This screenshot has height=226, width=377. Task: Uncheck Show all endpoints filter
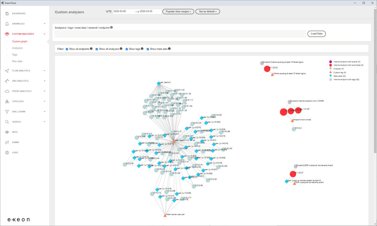coord(67,49)
